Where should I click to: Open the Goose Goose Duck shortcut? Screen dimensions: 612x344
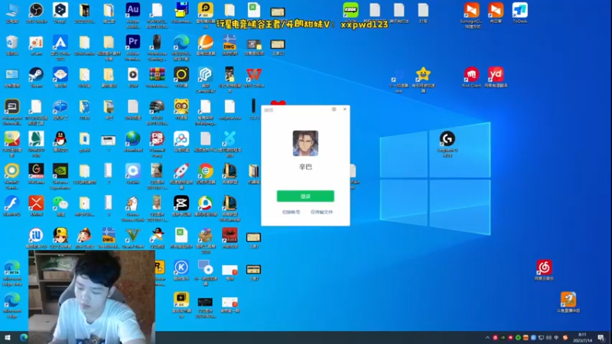click(132, 203)
